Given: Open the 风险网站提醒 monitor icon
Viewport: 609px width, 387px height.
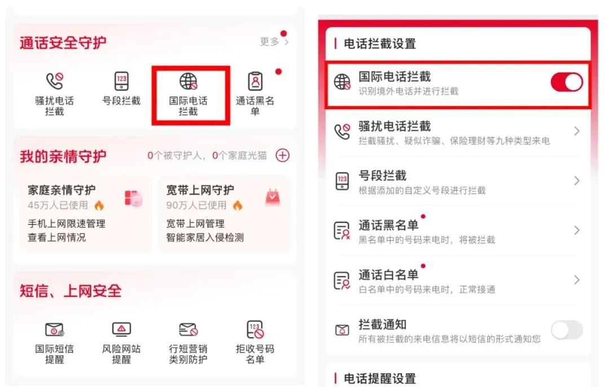Looking at the screenshot, I should (x=121, y=329).
